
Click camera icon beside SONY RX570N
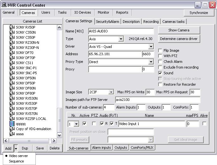12,114
